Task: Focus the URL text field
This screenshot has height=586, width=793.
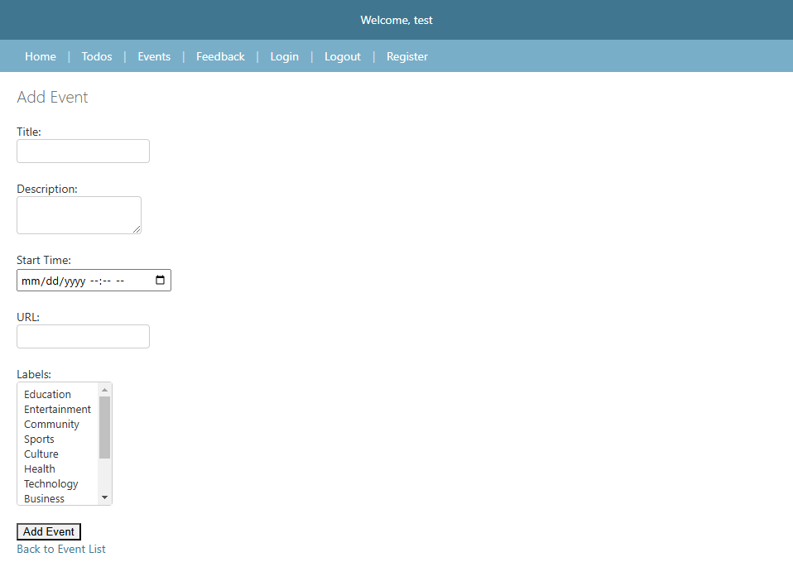Action: 83,337
